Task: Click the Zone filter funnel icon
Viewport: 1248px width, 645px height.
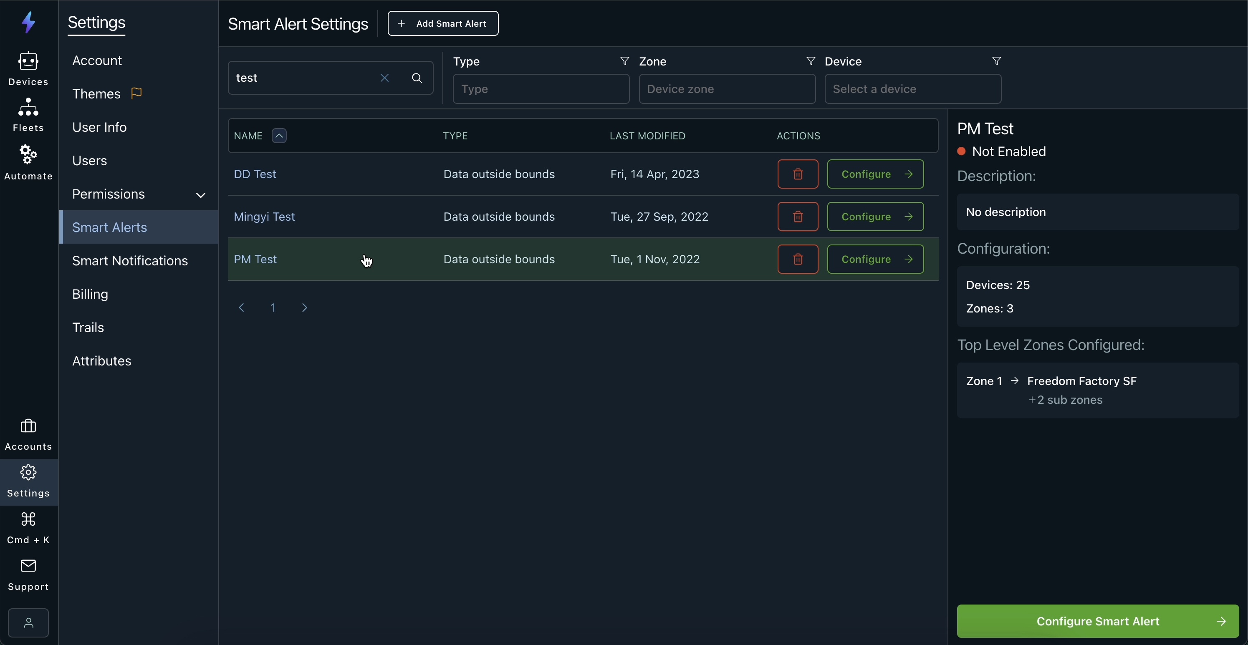Action: (x=811, y=61)
